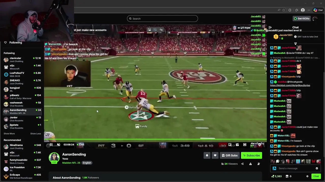Jump to LIVE in the player
Viewport: 325px width, 182px height.
coord(80,145)
